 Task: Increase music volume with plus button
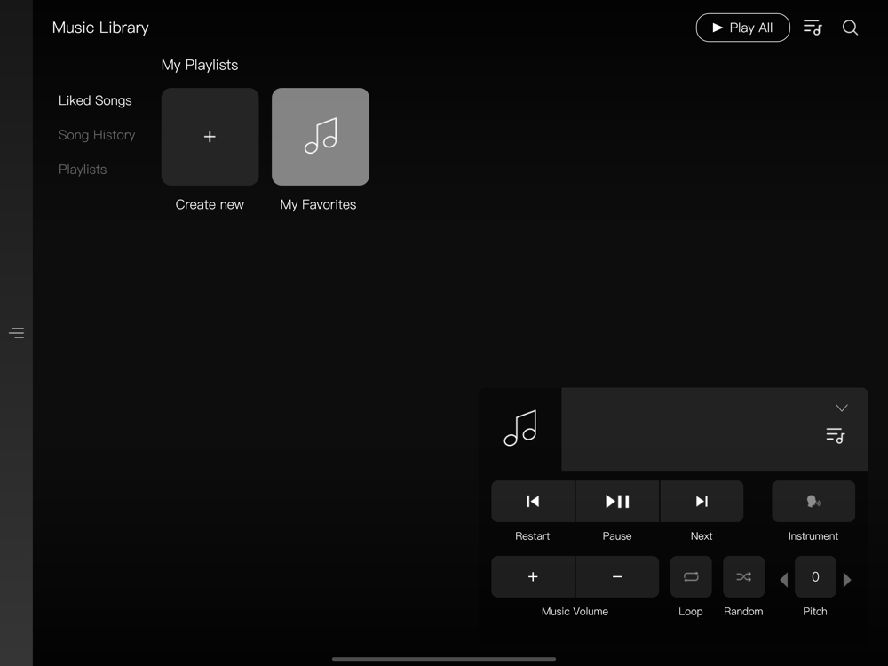533,576
